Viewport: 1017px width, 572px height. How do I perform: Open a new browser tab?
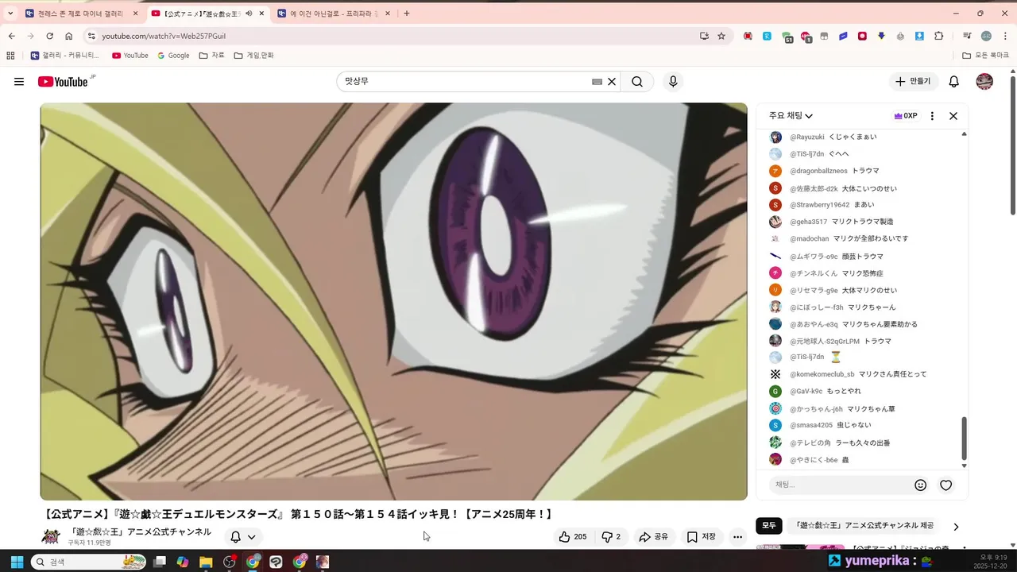click(x=407, y=14)
